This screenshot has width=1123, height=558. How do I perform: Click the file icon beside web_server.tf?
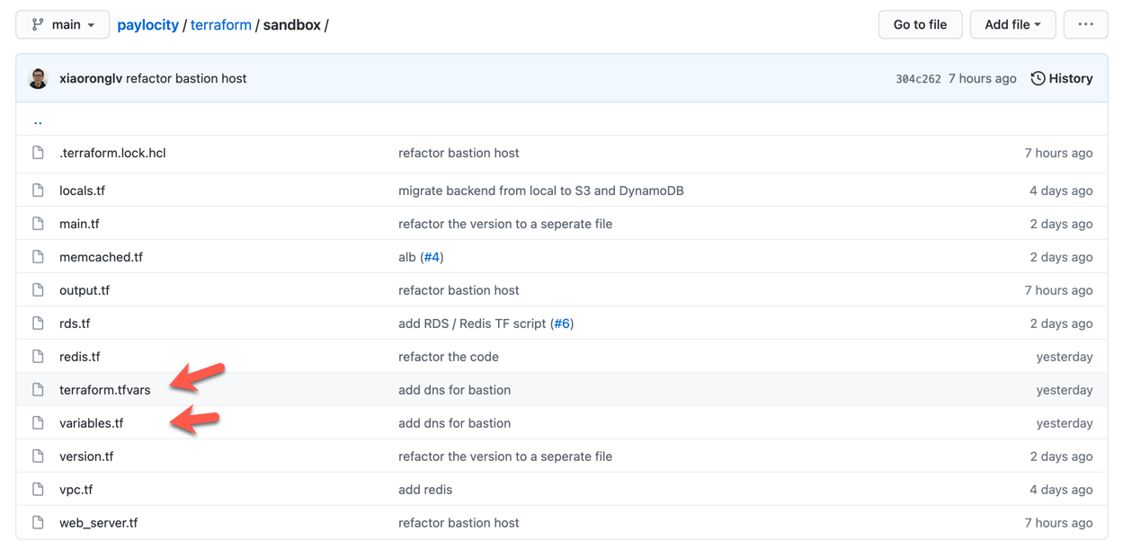coord(38,522)
